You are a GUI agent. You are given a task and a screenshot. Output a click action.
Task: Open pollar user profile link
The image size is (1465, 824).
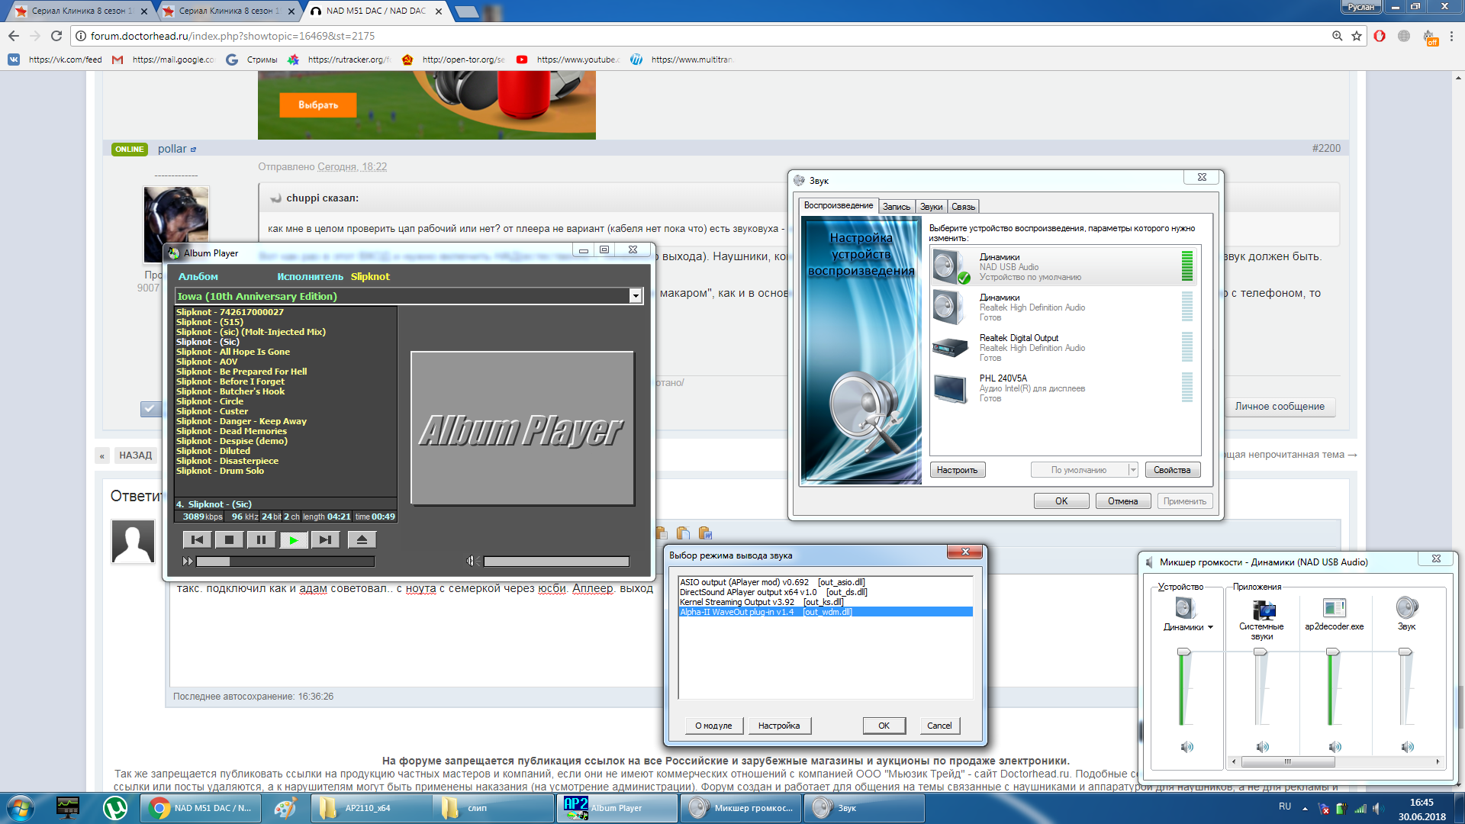tap(172, 149)
